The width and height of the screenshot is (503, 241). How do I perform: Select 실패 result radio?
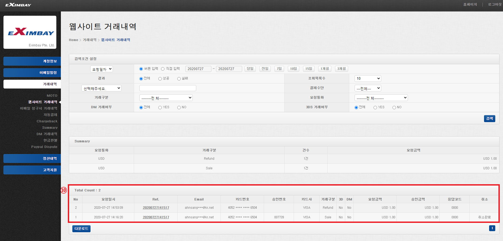[x=179, y=79]
